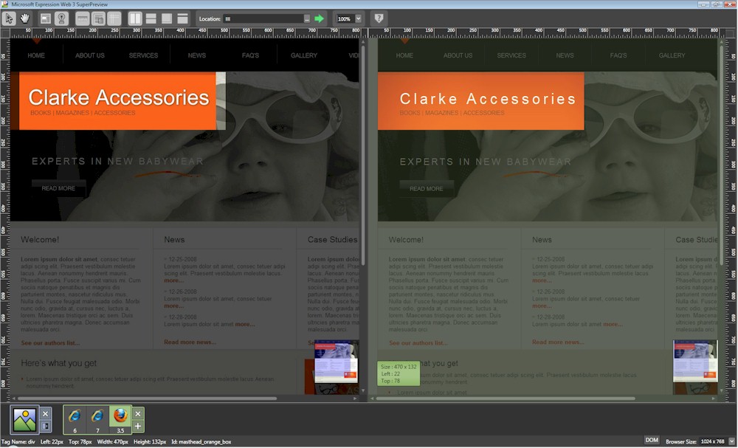Click the page thumbnail in left preview corner
Viewport: 738px width, 448px height.
[337, 362]
